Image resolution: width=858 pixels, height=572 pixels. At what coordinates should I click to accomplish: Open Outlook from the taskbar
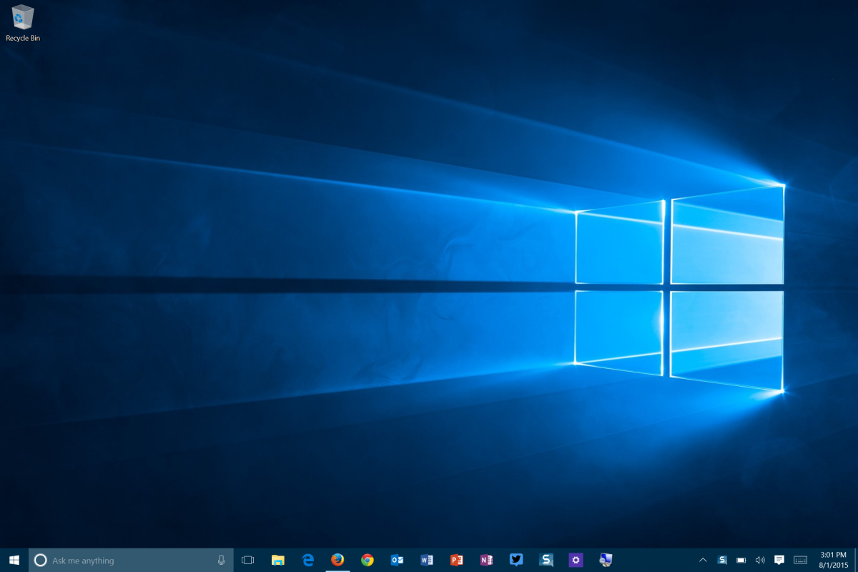tap(397, 560)
